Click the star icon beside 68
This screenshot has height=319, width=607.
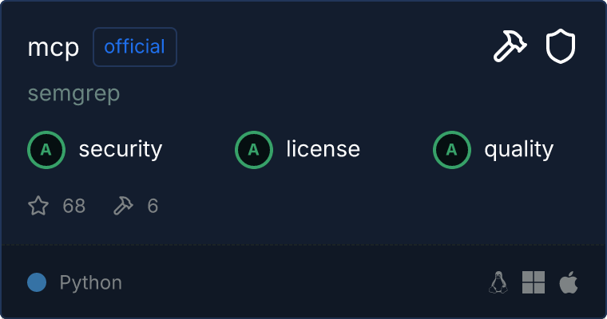click(x=38, y=207)
